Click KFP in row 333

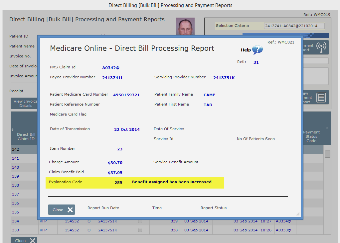pos(43,230)
